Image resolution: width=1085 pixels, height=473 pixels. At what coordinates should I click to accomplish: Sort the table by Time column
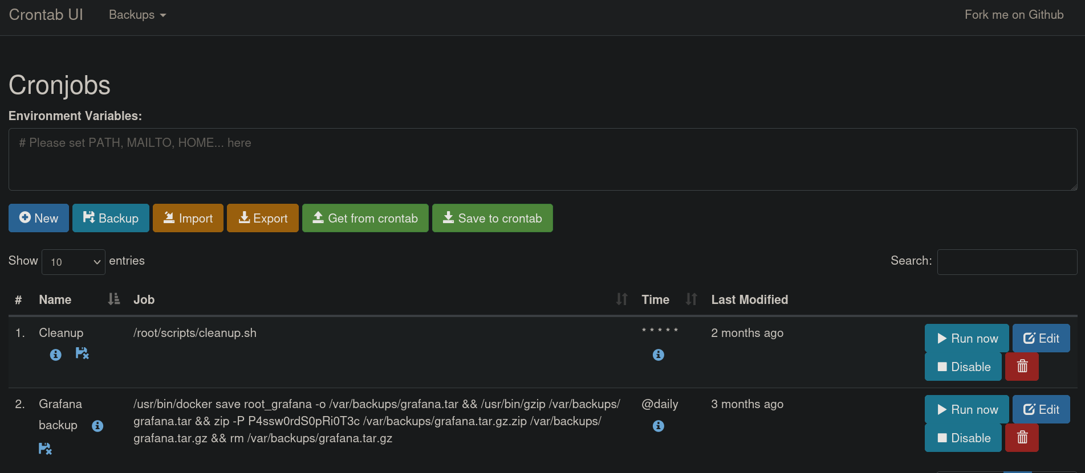coord(655,299)
